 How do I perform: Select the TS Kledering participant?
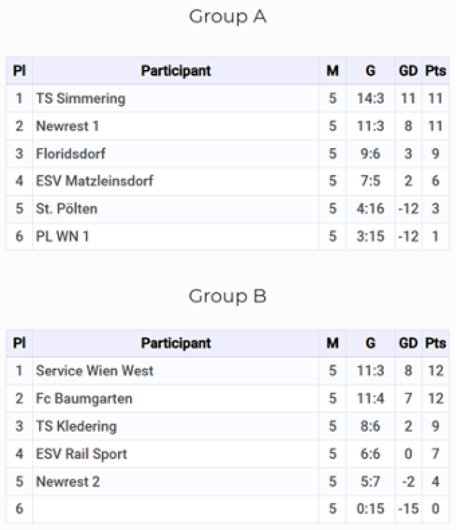[76, 426]
